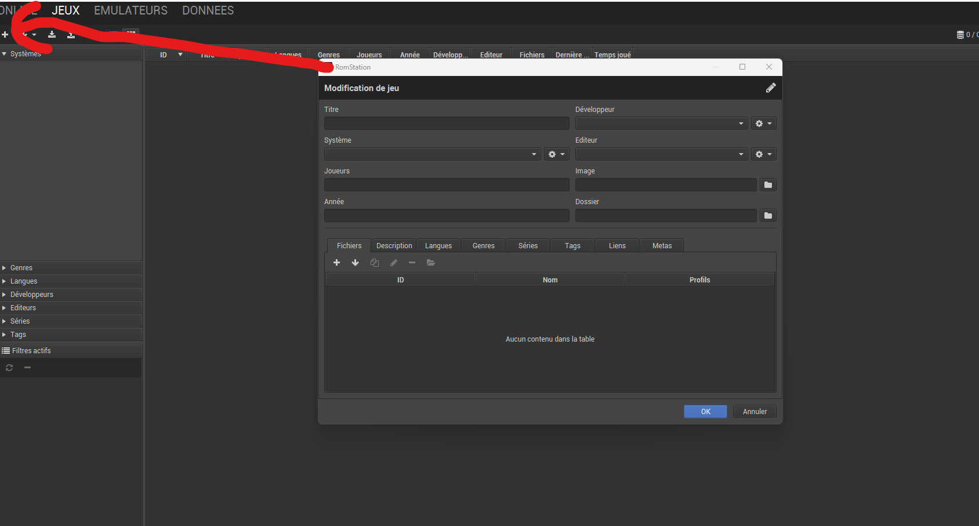The image size is (979, 526).
Task: Open the Système dropdown list
Action: point(432,154)
